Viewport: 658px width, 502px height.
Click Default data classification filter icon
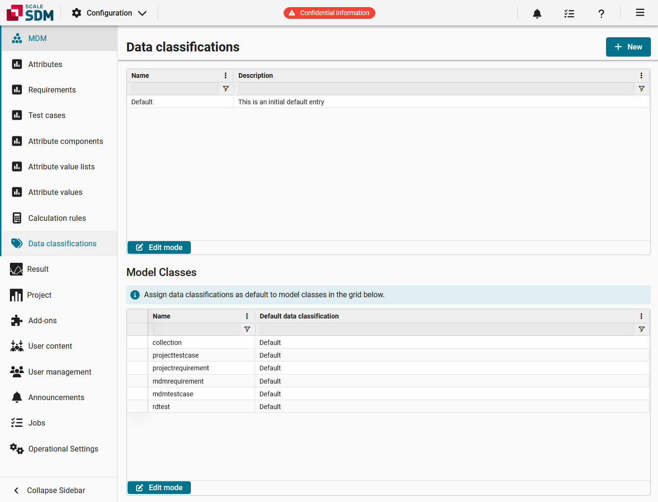pyautogui.click(x=641, y=329)
